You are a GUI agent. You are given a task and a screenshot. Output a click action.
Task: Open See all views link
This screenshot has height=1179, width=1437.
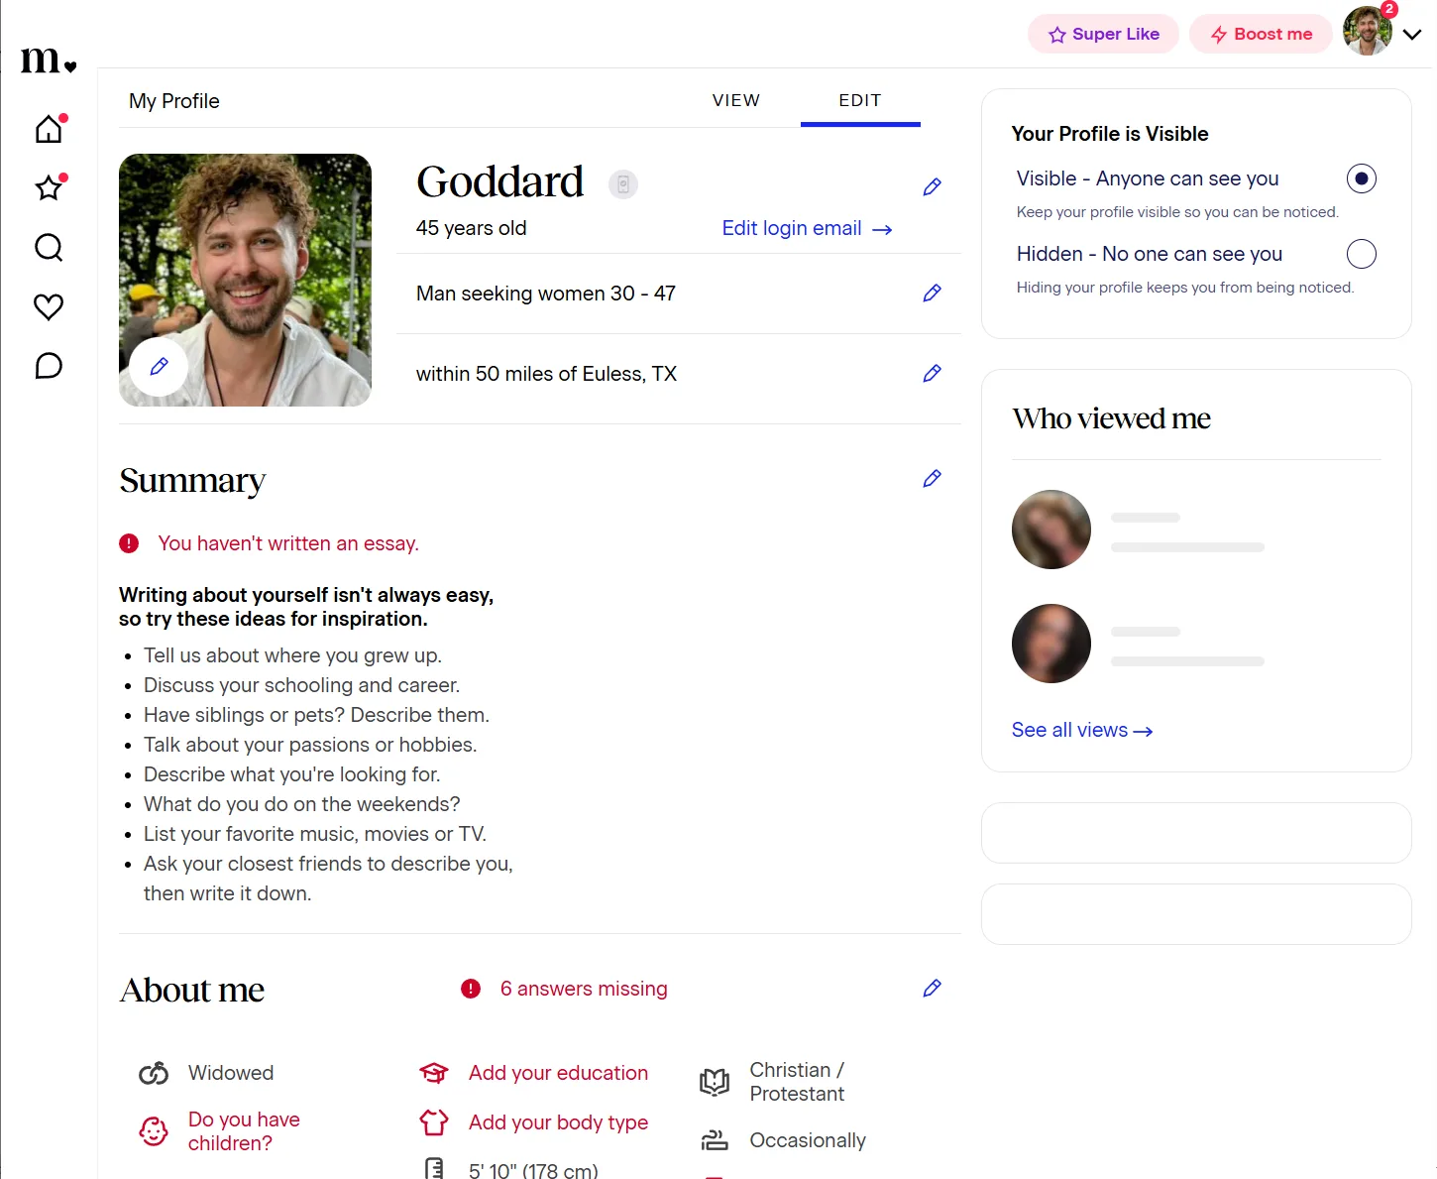(x=1082, y=731)
